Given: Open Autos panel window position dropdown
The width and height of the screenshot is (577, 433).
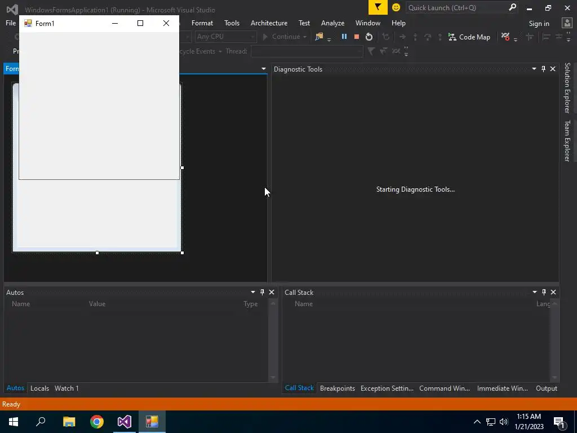Looking at the screenshot, I should point(253,292).
